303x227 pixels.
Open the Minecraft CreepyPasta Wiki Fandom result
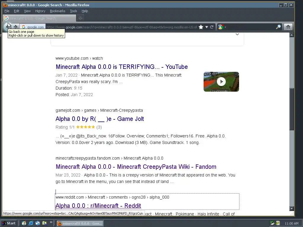click(x=136, y=167)
